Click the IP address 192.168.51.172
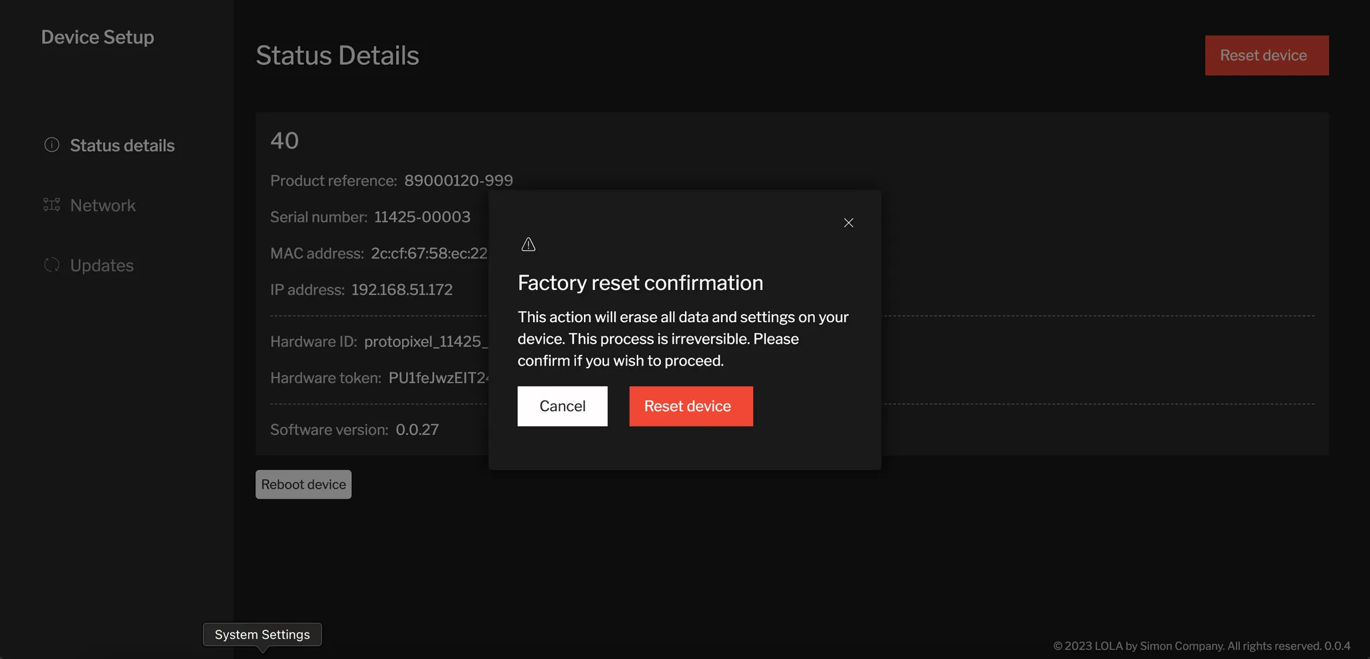Image resolution: width=1370 pixels, height=659 pixels. tap(401, 290)
